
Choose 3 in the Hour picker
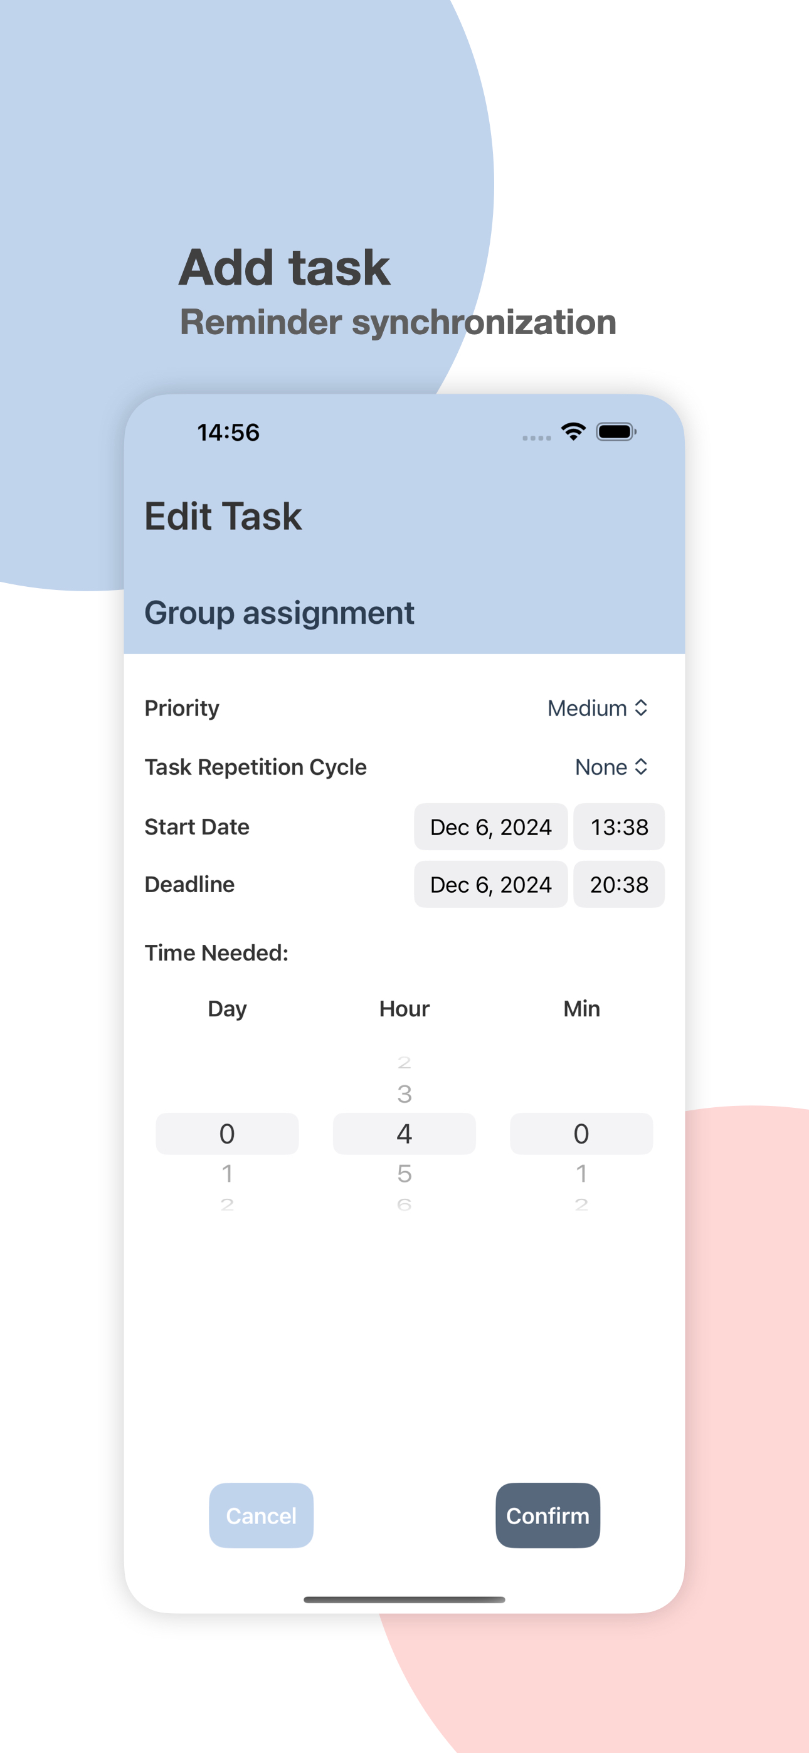coord(404,1094)
